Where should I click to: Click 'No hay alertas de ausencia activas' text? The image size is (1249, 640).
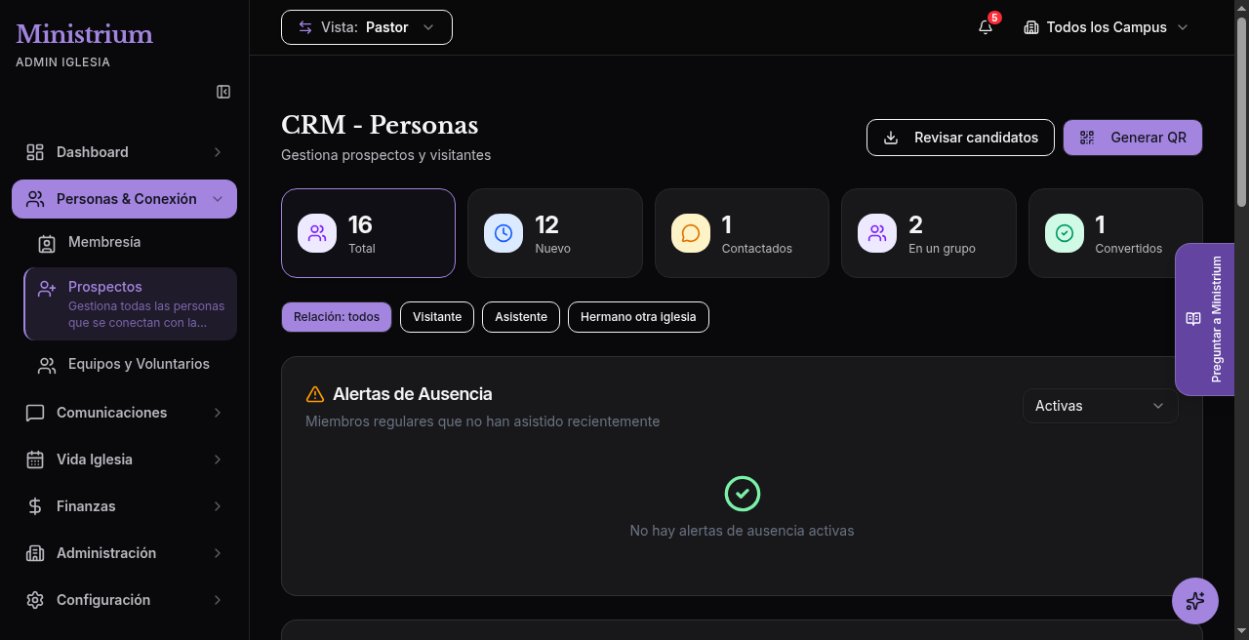[742, 531]
